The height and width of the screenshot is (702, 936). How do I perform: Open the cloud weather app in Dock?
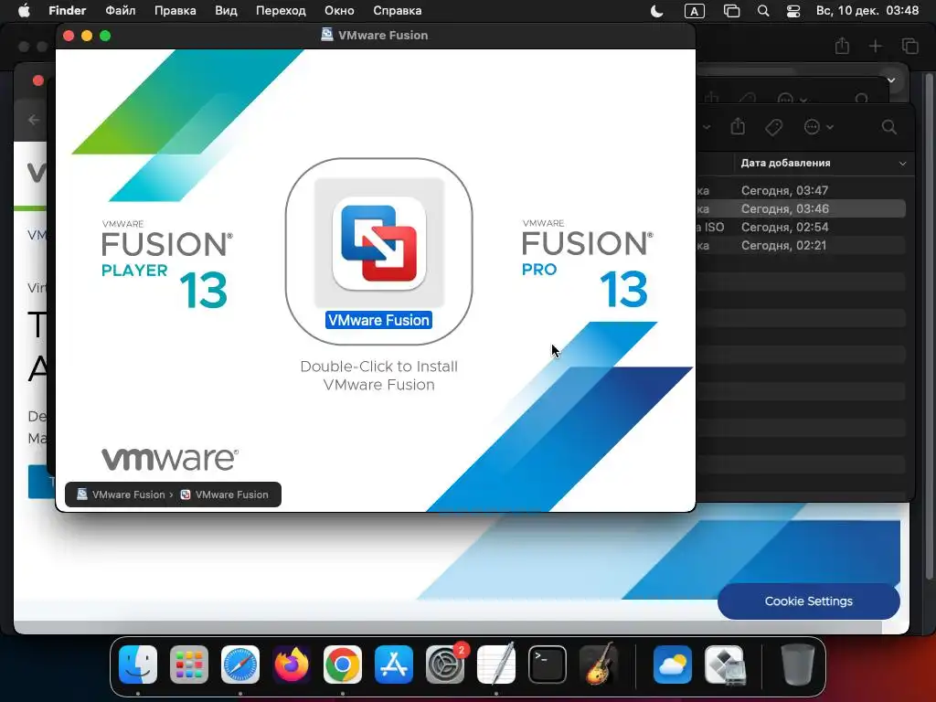(x=672, y=665)
